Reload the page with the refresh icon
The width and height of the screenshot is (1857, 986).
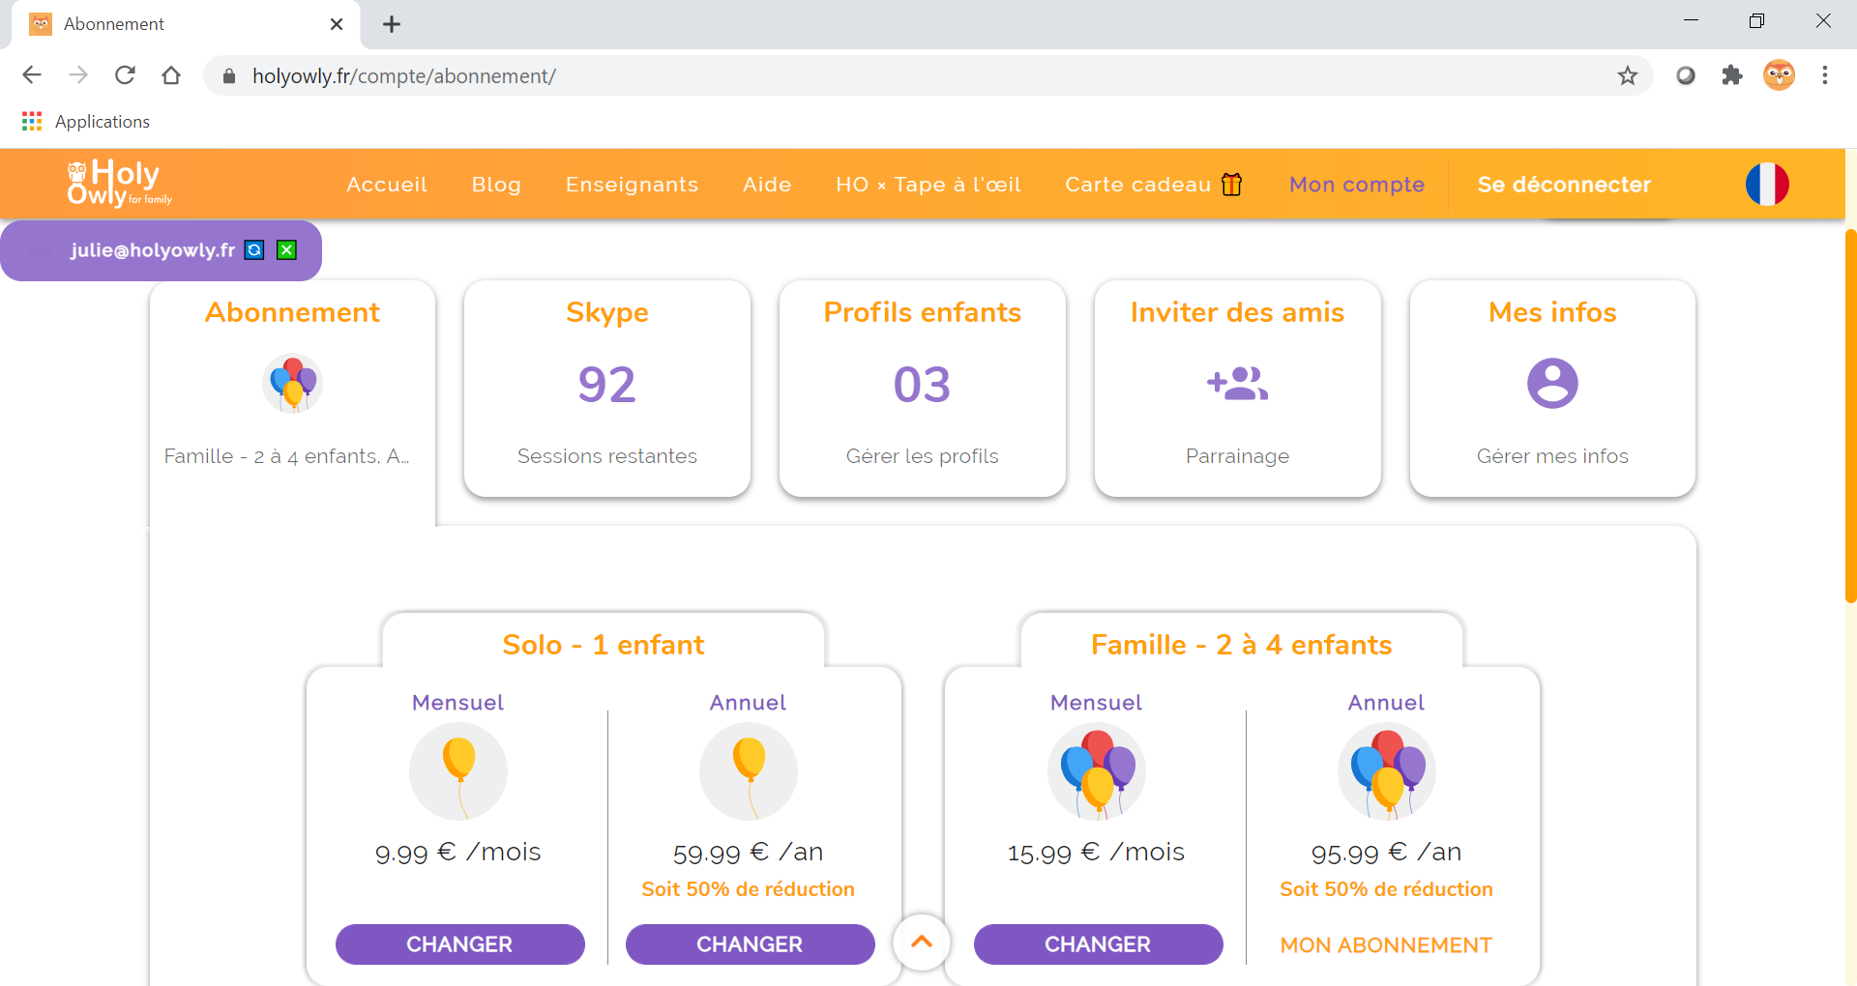pyautogui.click(x=125, y=75)
